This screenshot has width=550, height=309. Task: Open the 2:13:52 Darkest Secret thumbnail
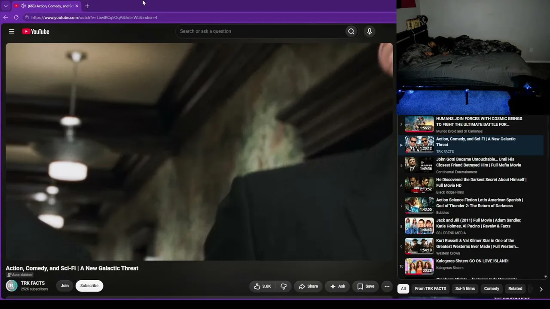419,185
